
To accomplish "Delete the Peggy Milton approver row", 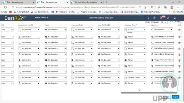I will 179,60.
